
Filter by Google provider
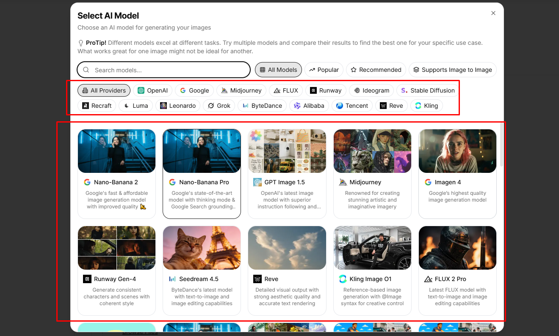tap(194, 90)
